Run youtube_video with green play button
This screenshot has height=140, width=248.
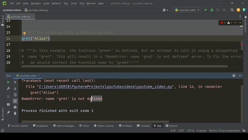click(206, 10)
